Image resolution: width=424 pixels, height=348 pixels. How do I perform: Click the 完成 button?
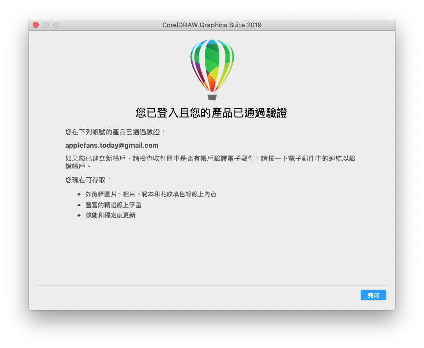click(373, 295)
